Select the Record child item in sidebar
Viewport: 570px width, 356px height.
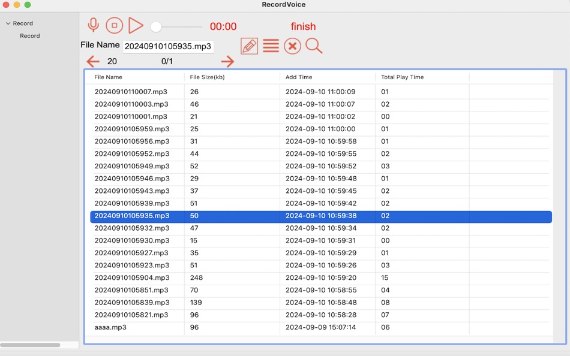30,35
